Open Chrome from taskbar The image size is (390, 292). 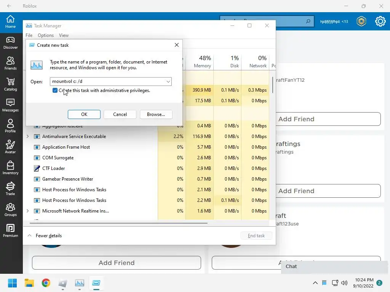pos(46,283)
